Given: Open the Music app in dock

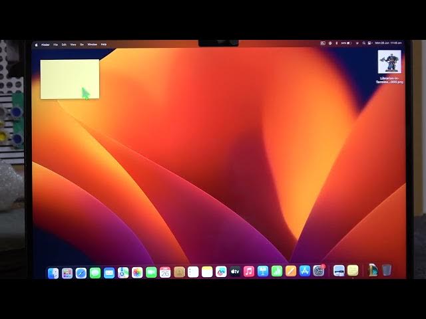Looking at the screenshot, I should click(249, 271).
